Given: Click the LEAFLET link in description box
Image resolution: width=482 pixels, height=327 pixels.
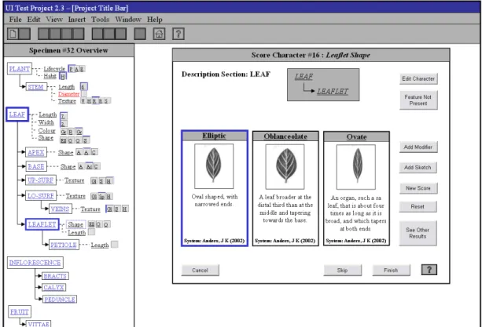Looking at the screenshot, I should coord(333,91).
